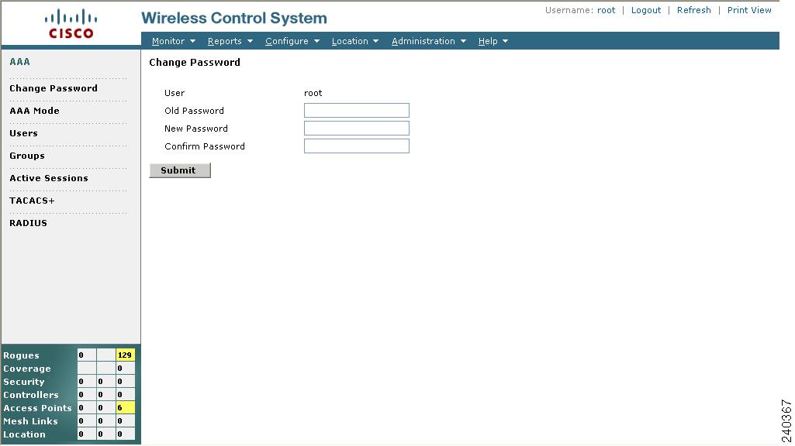
Task: Click the Cisco logo
Action: tap(71, 24)
